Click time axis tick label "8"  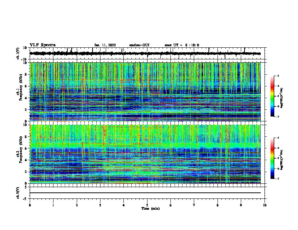[x=217, y=205]
